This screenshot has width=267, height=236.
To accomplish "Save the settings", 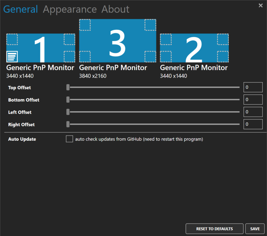I will (255, 229).
